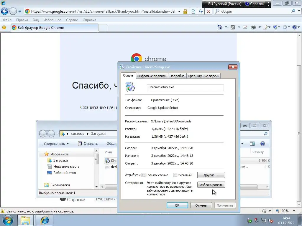
Task: Click the Print icon in command bar
Action: tap(253, 27)
